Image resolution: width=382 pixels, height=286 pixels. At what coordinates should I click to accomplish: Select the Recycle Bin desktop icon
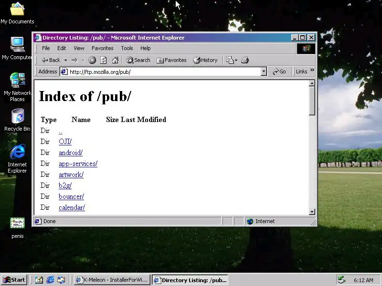coord(17,120)
